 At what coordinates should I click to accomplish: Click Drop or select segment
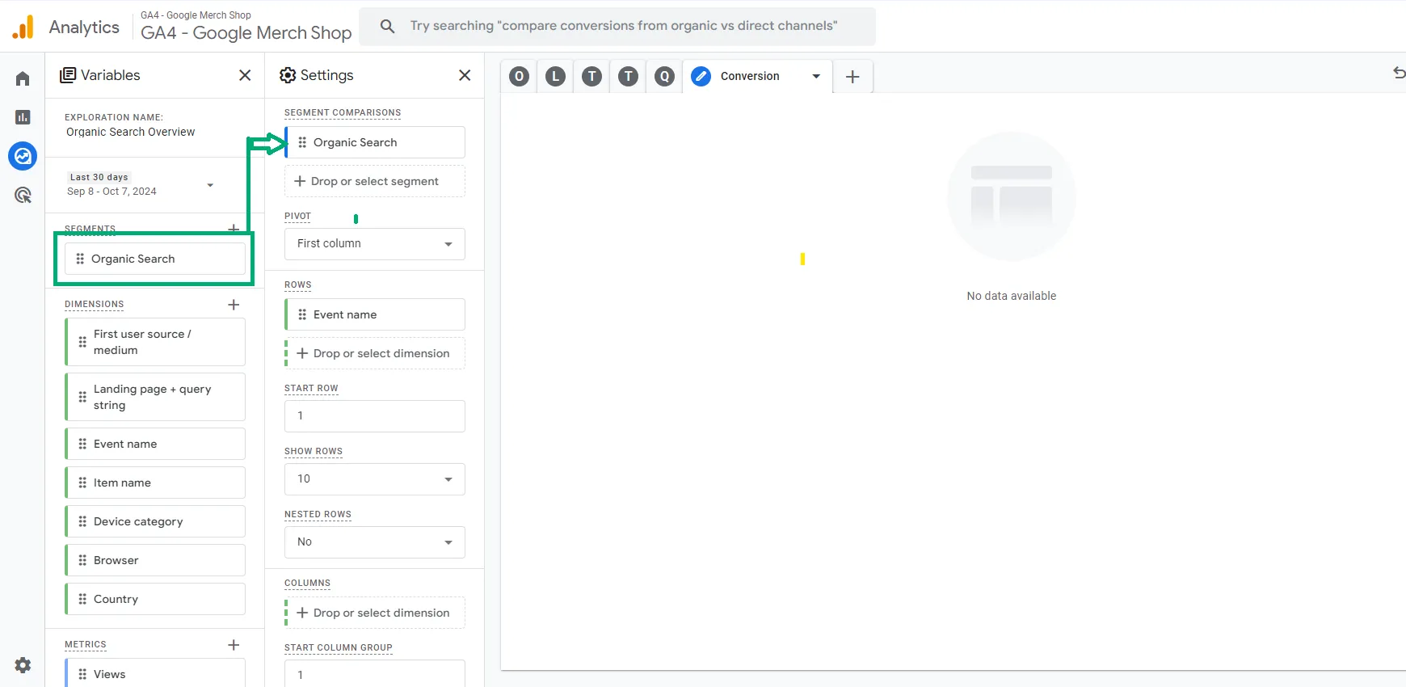click(x=375, y=181)
